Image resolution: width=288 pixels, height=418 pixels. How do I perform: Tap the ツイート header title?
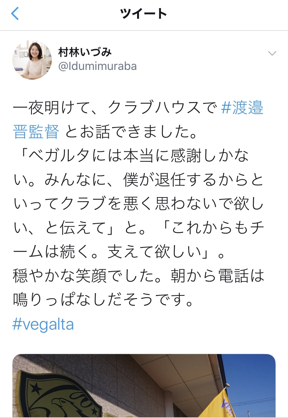click(144, 14)
